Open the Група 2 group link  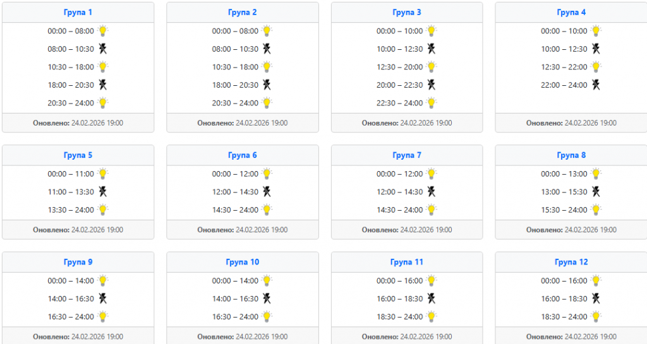coord(242,13)
